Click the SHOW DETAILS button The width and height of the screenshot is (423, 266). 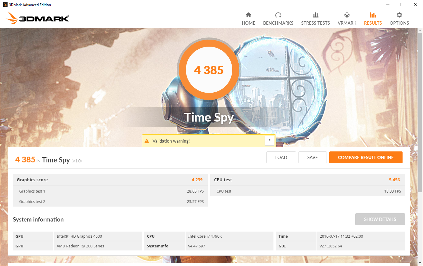(380, 219)
